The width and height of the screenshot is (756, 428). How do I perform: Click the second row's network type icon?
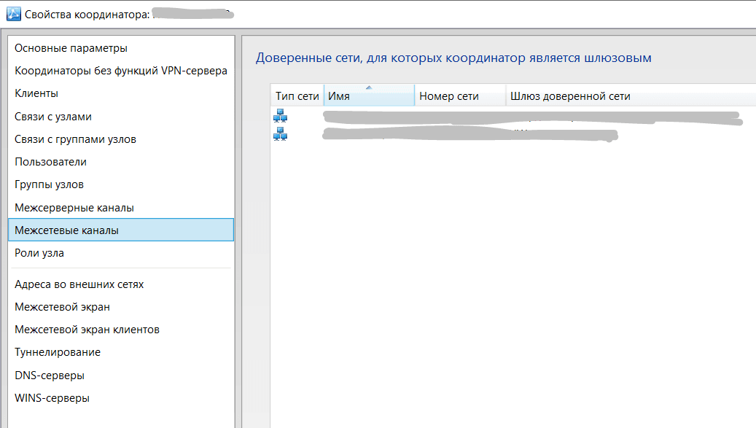click(281, 134)
